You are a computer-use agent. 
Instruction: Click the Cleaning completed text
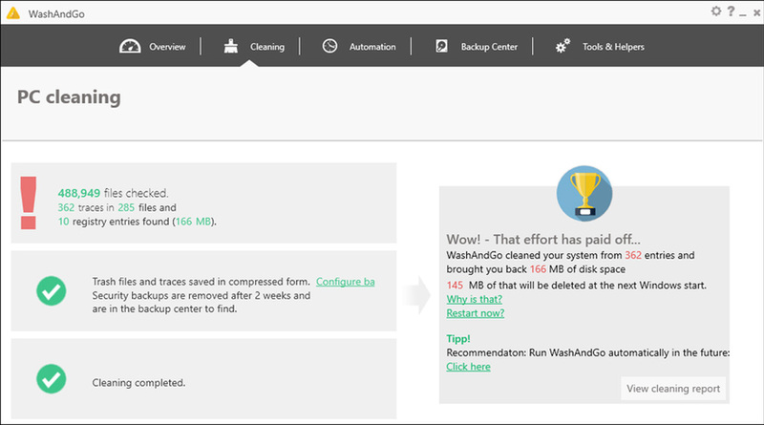138,383
